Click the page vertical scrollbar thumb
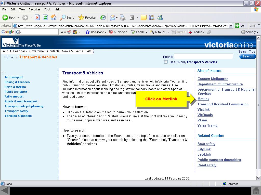The image size is (261, 195). pos(258,105)
